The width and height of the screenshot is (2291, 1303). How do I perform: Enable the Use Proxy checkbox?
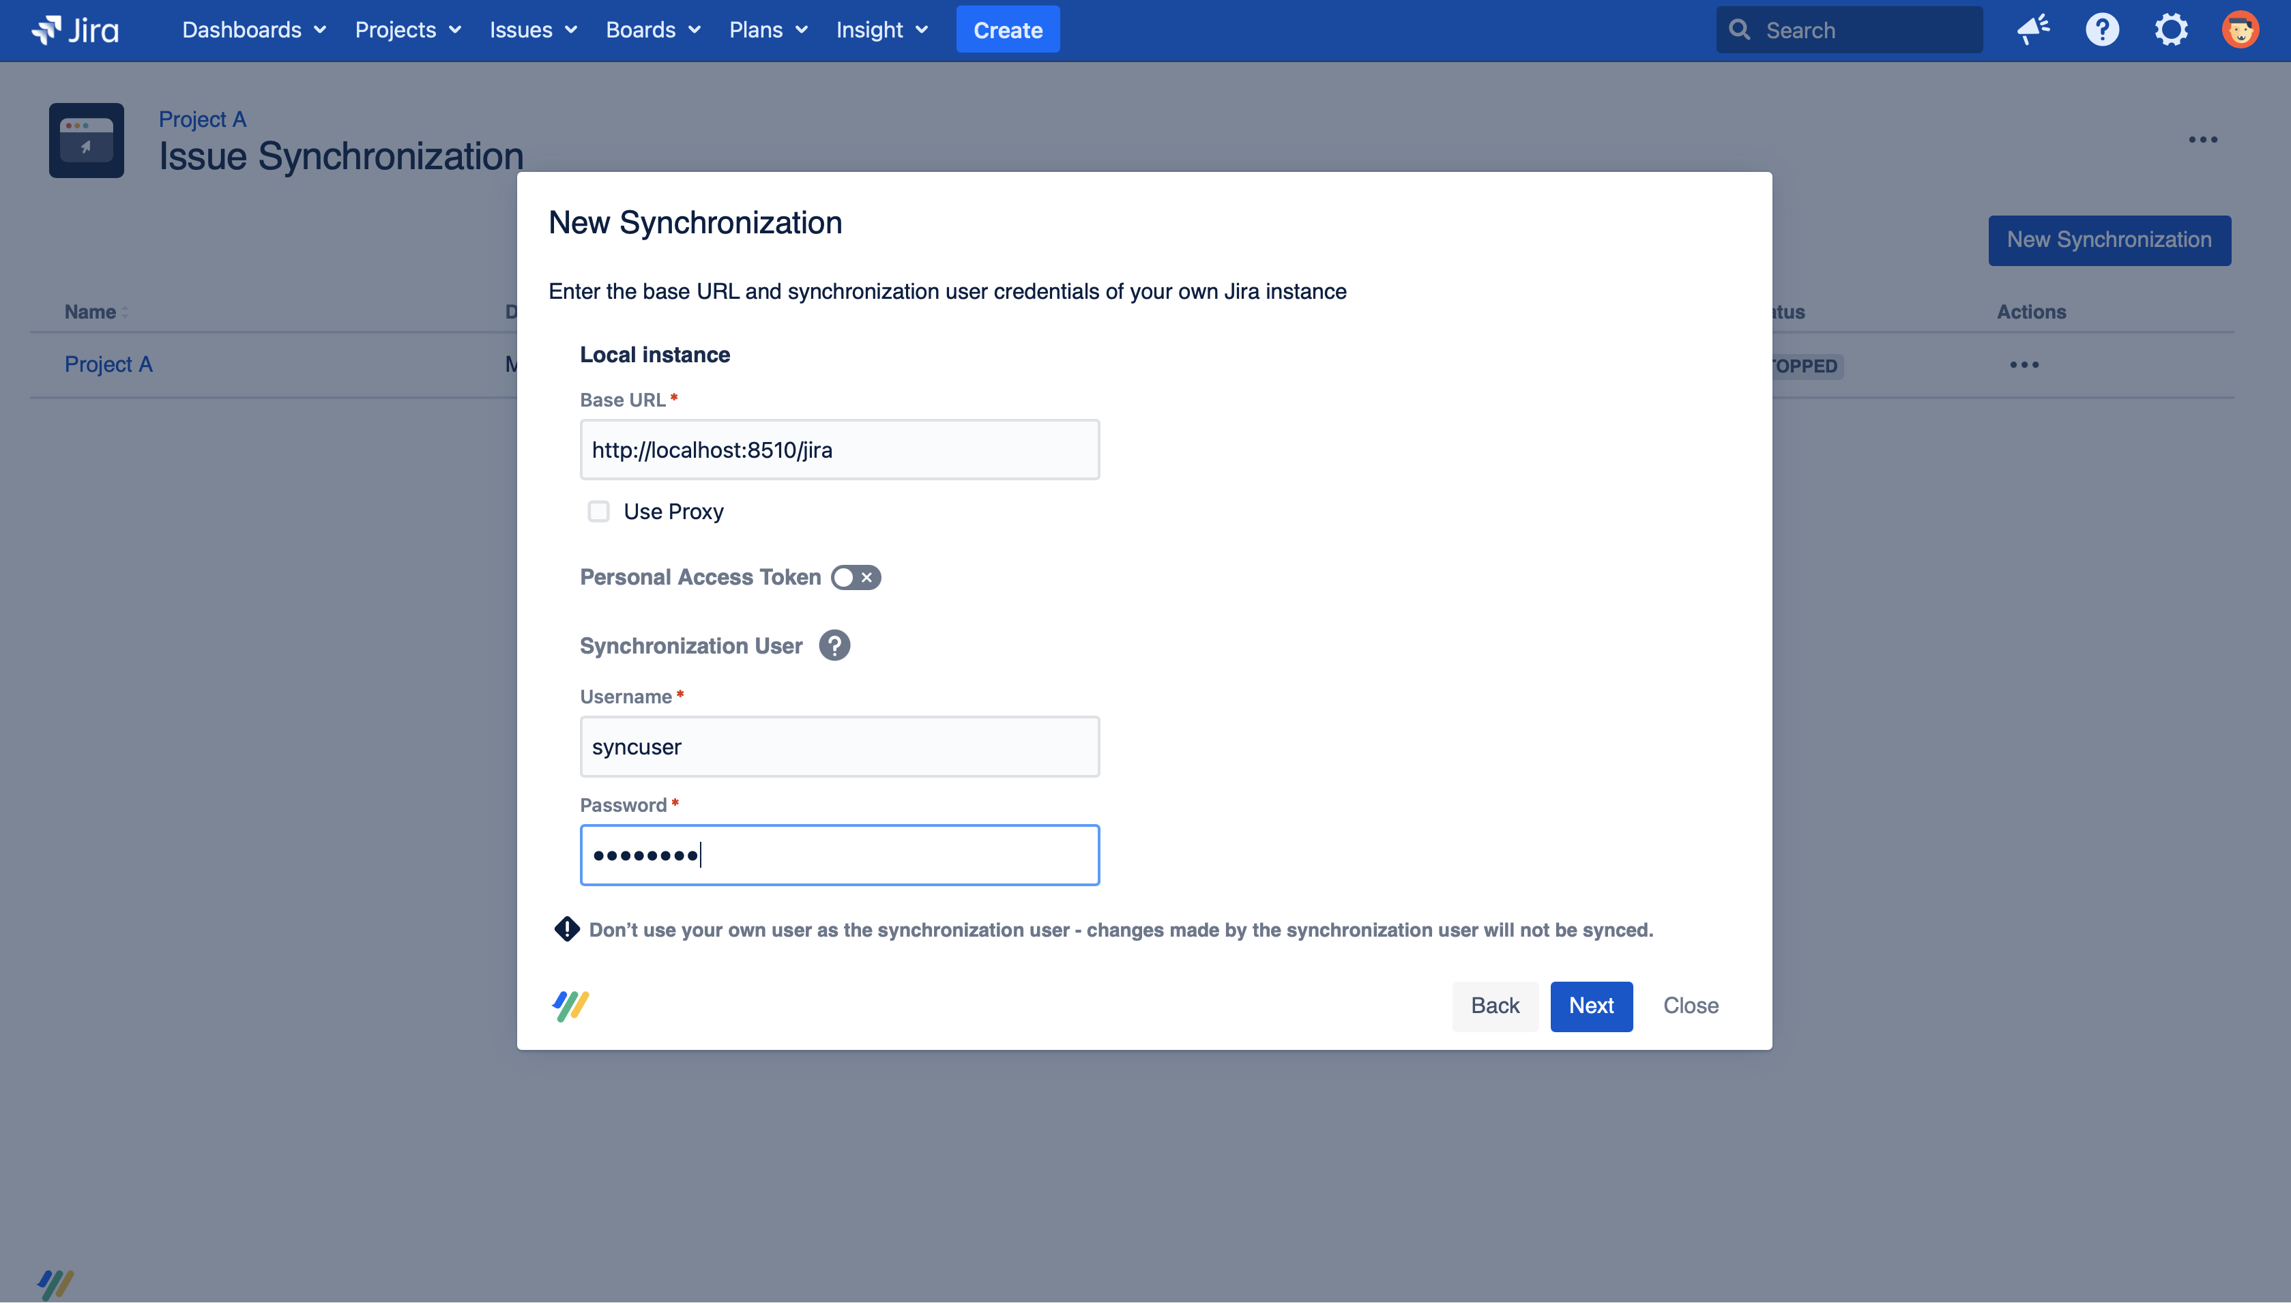click(599, 511)
